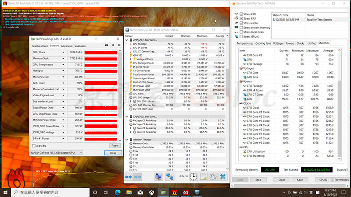Click HWiNFO blue X close sensors icon
This screenshot has height=197, width=351.
pos(223,177)
